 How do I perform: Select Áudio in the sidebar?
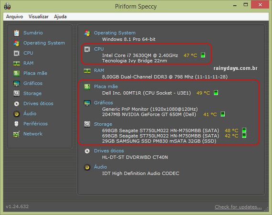(30, 114)
